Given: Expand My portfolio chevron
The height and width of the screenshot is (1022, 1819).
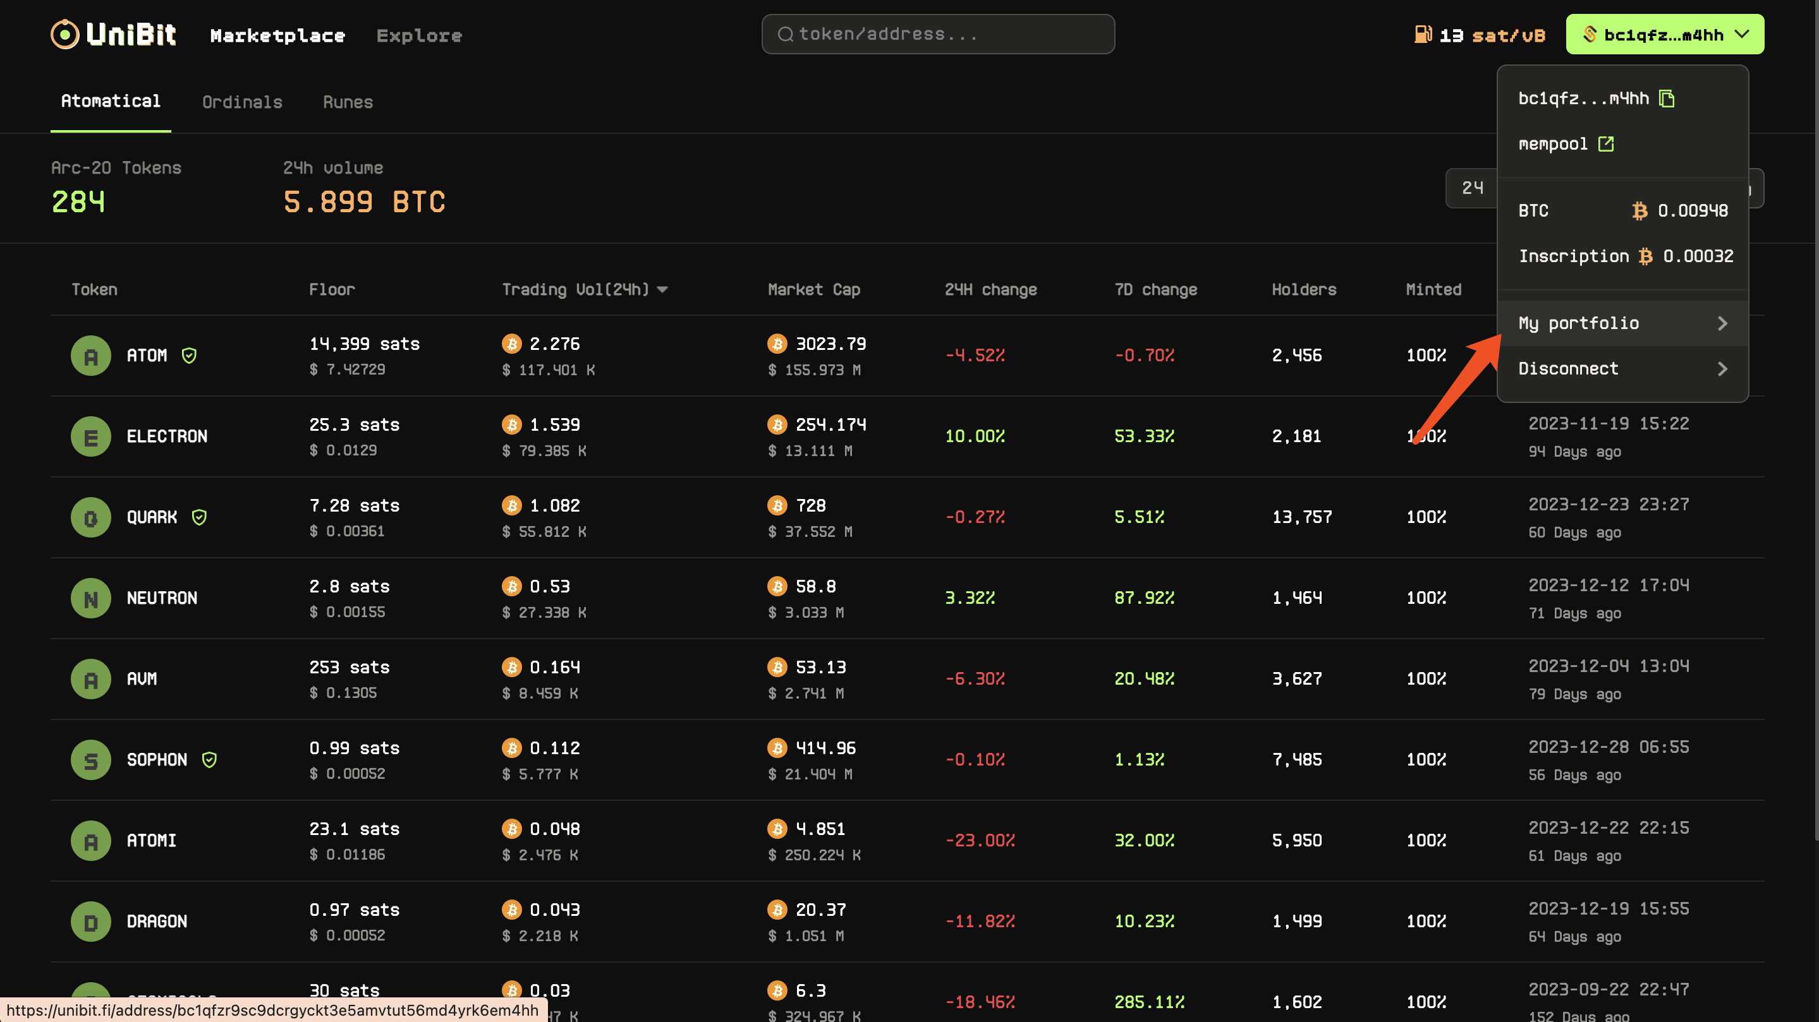Looking at the screenshot, I should [x=1722, y=323].
